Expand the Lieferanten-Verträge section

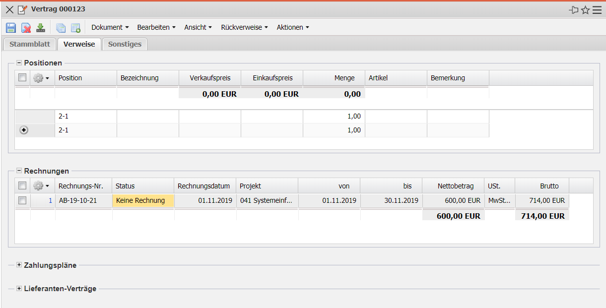(x=19, y=288)
